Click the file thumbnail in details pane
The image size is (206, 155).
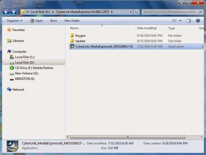click(x=12, y=146)
